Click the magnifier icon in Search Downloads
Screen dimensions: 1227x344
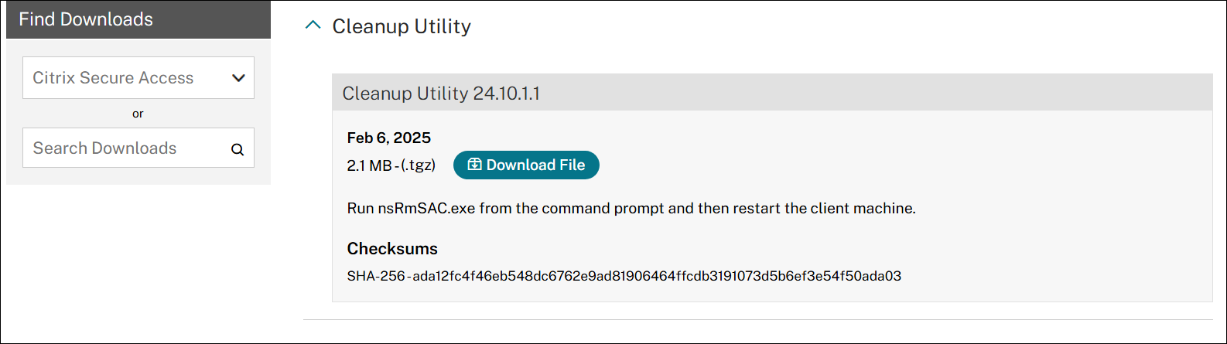click(x=238, y=149)
